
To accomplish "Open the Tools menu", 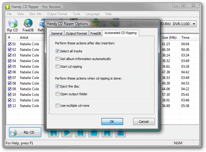I will point(76,14).
